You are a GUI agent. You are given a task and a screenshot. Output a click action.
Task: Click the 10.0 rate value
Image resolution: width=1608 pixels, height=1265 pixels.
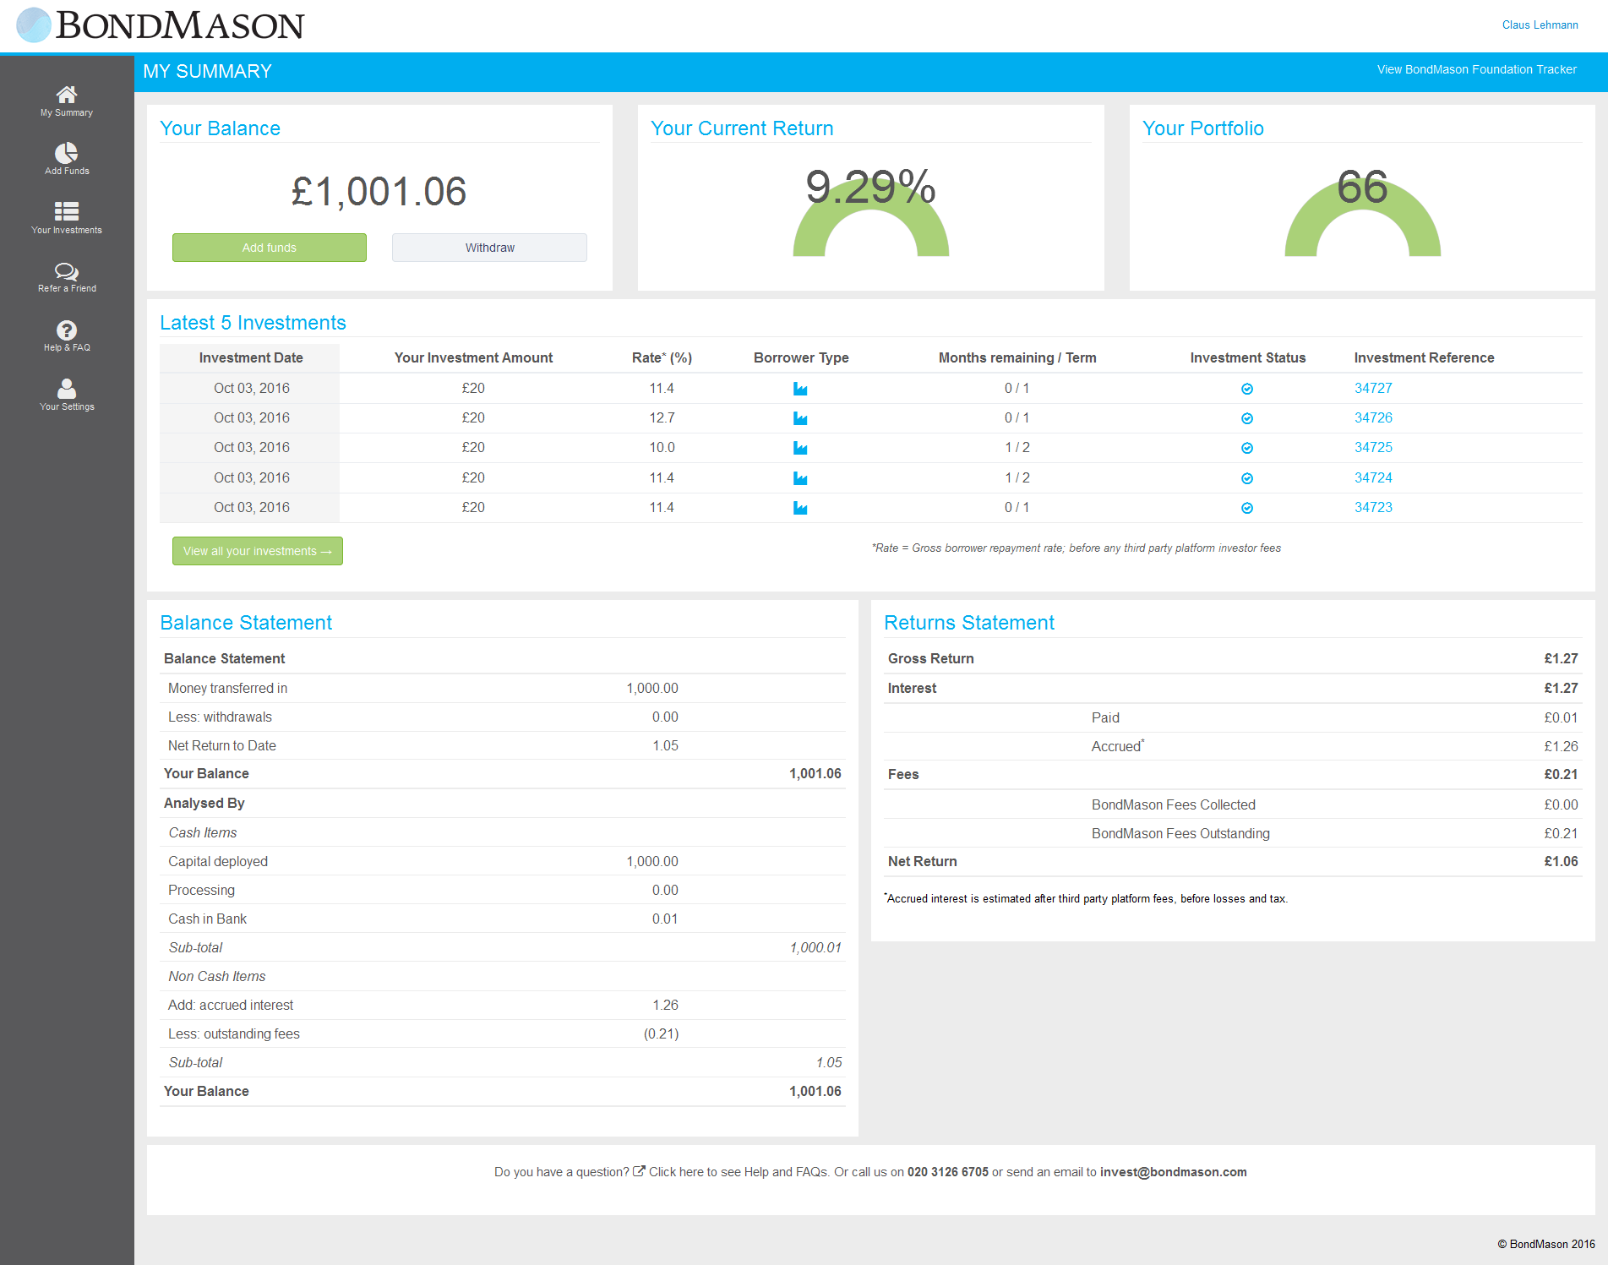[662, 447]
